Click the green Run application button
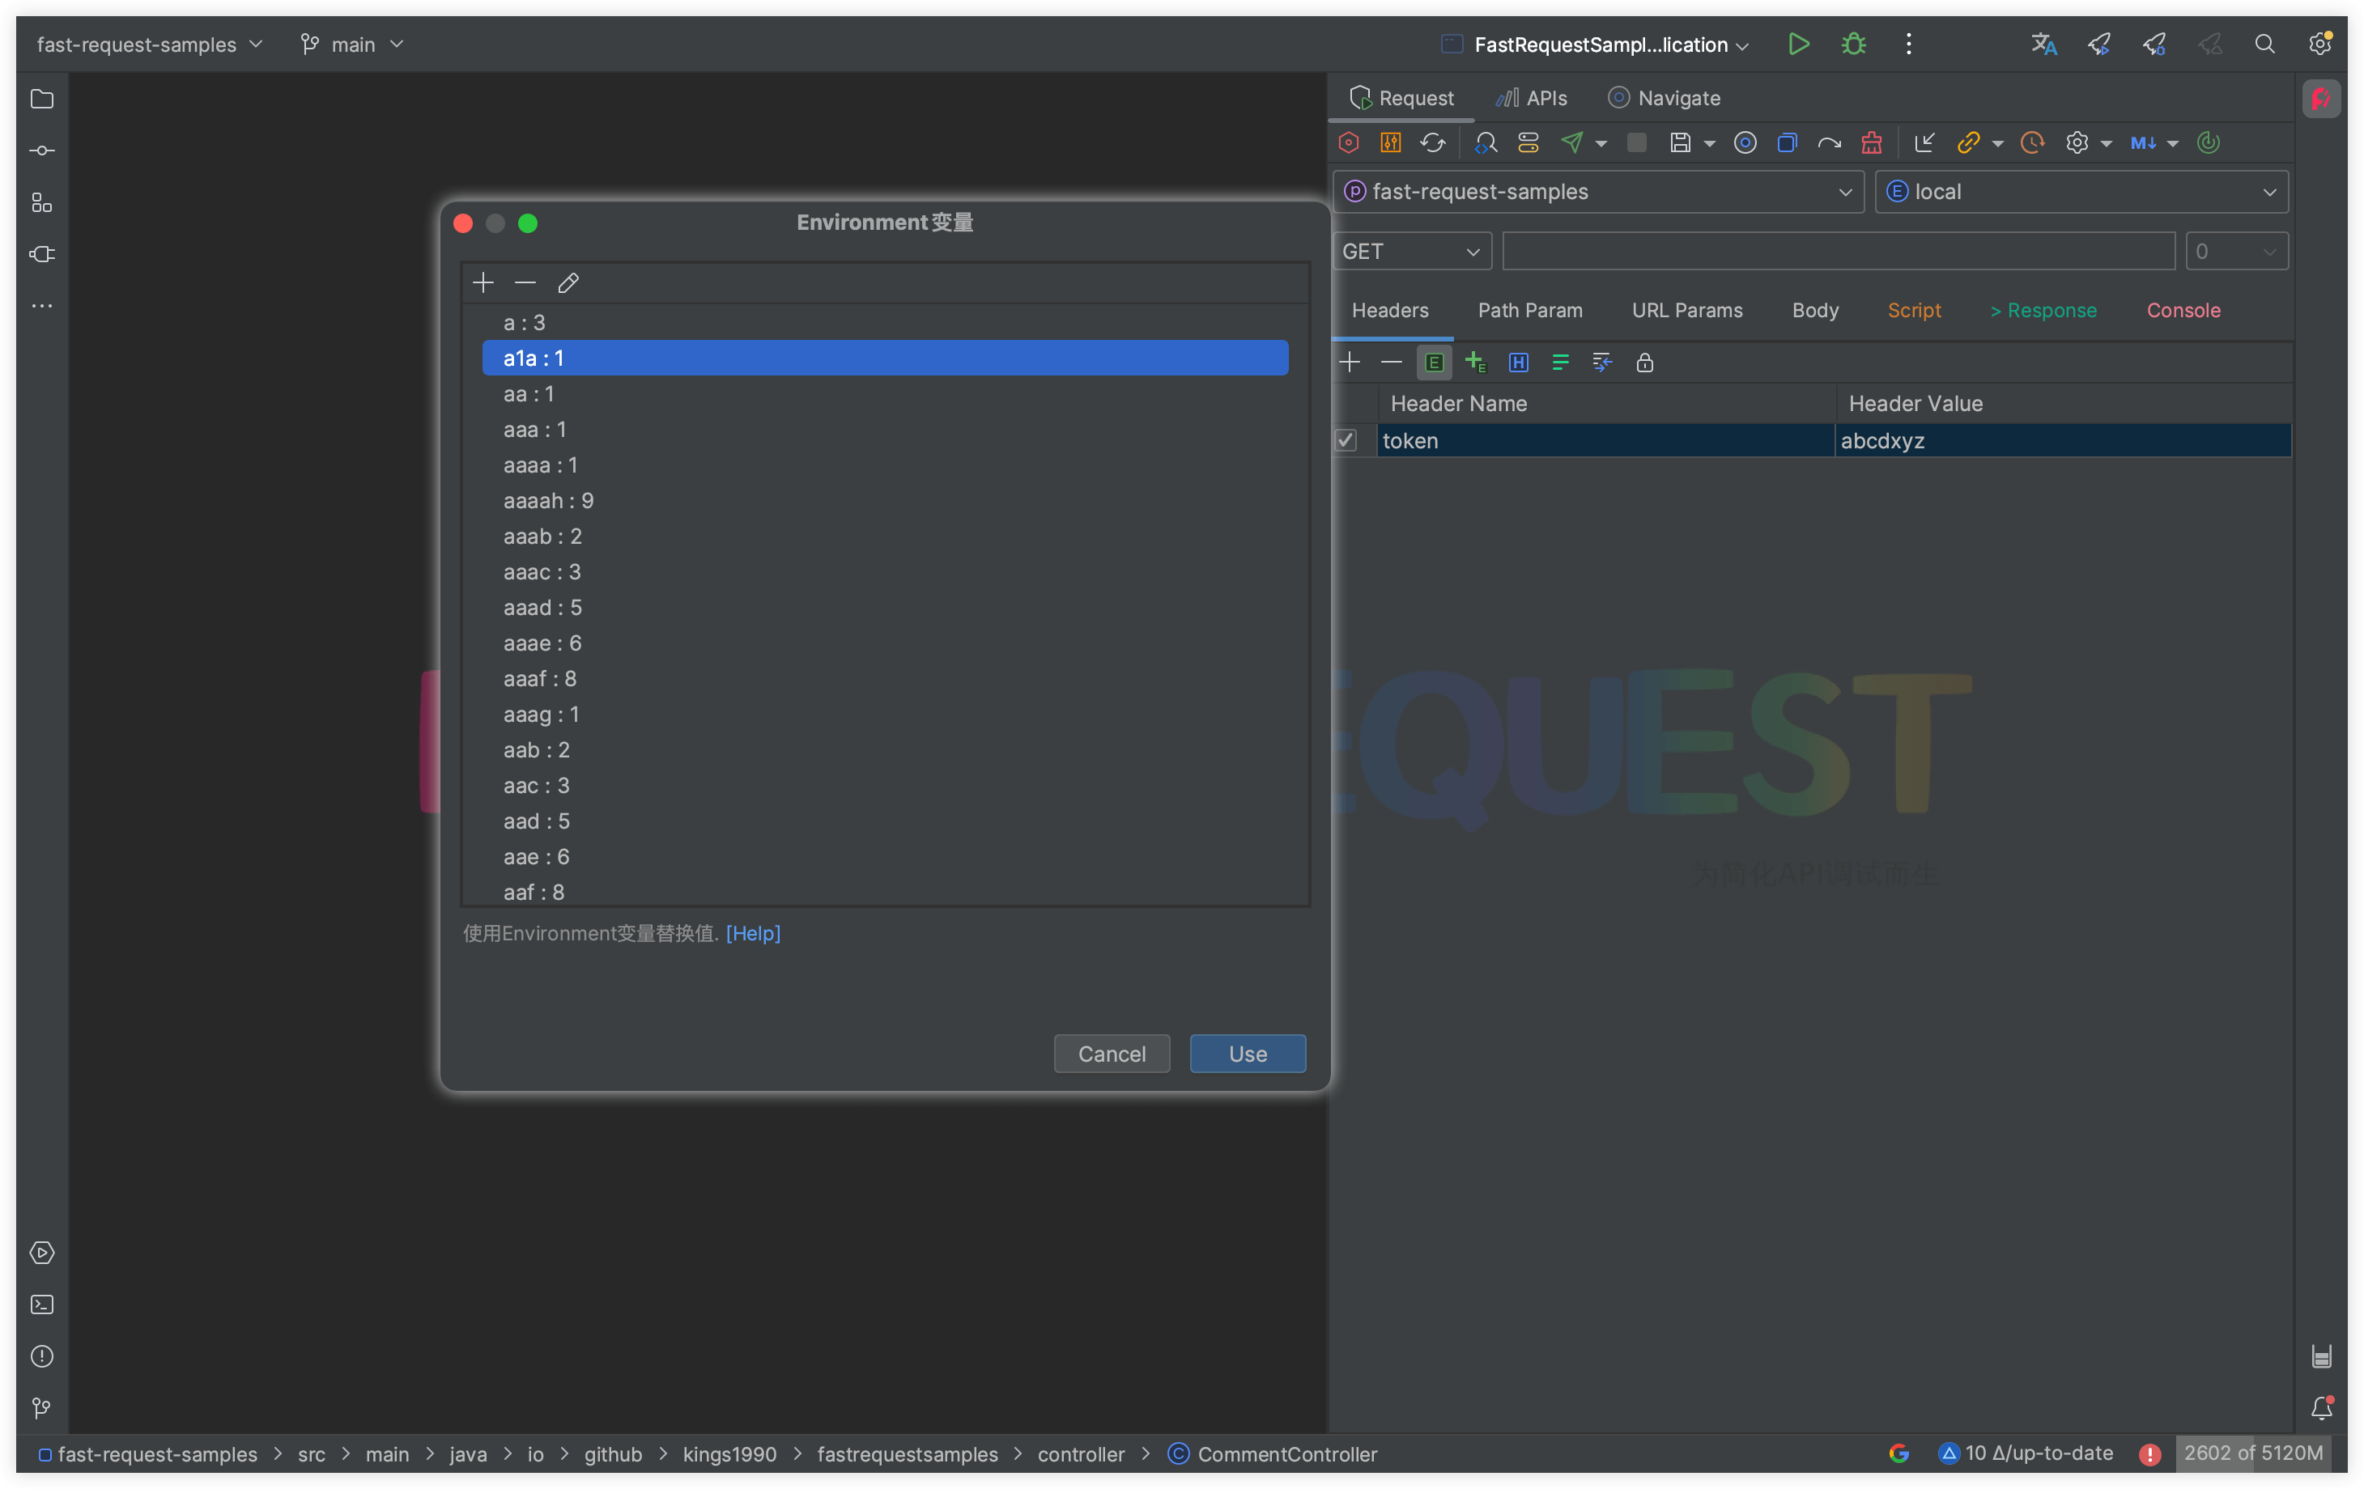This screenshot has height=1489, width=2364. tap(1797, 45)
